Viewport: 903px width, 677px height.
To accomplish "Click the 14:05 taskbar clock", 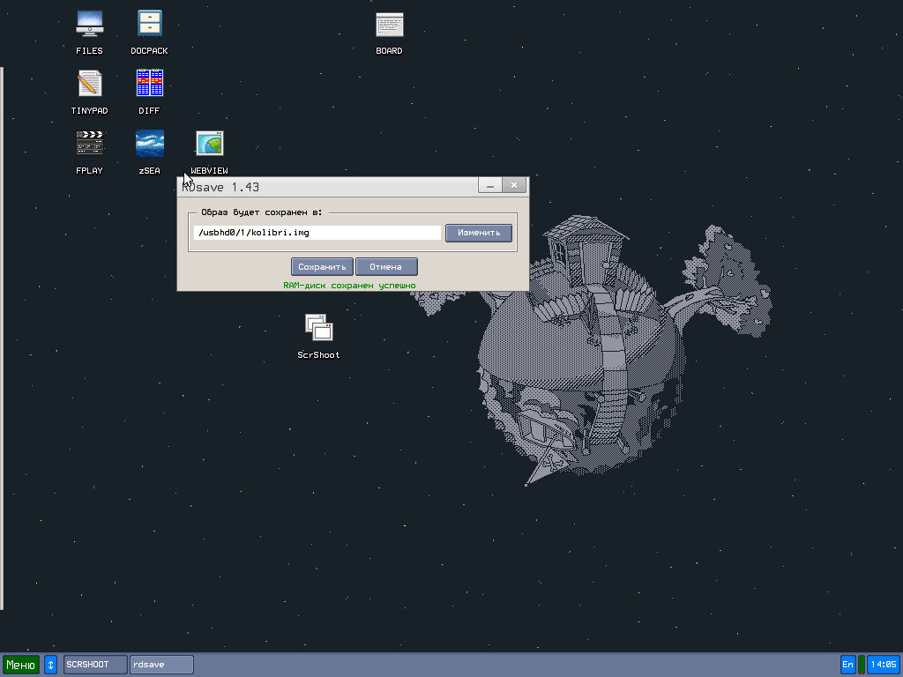I will point(883,665).
